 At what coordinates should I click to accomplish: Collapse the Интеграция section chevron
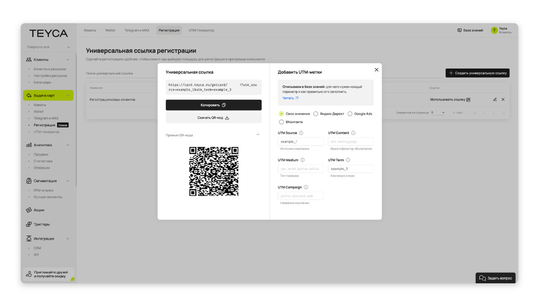[x=68, y=239]
